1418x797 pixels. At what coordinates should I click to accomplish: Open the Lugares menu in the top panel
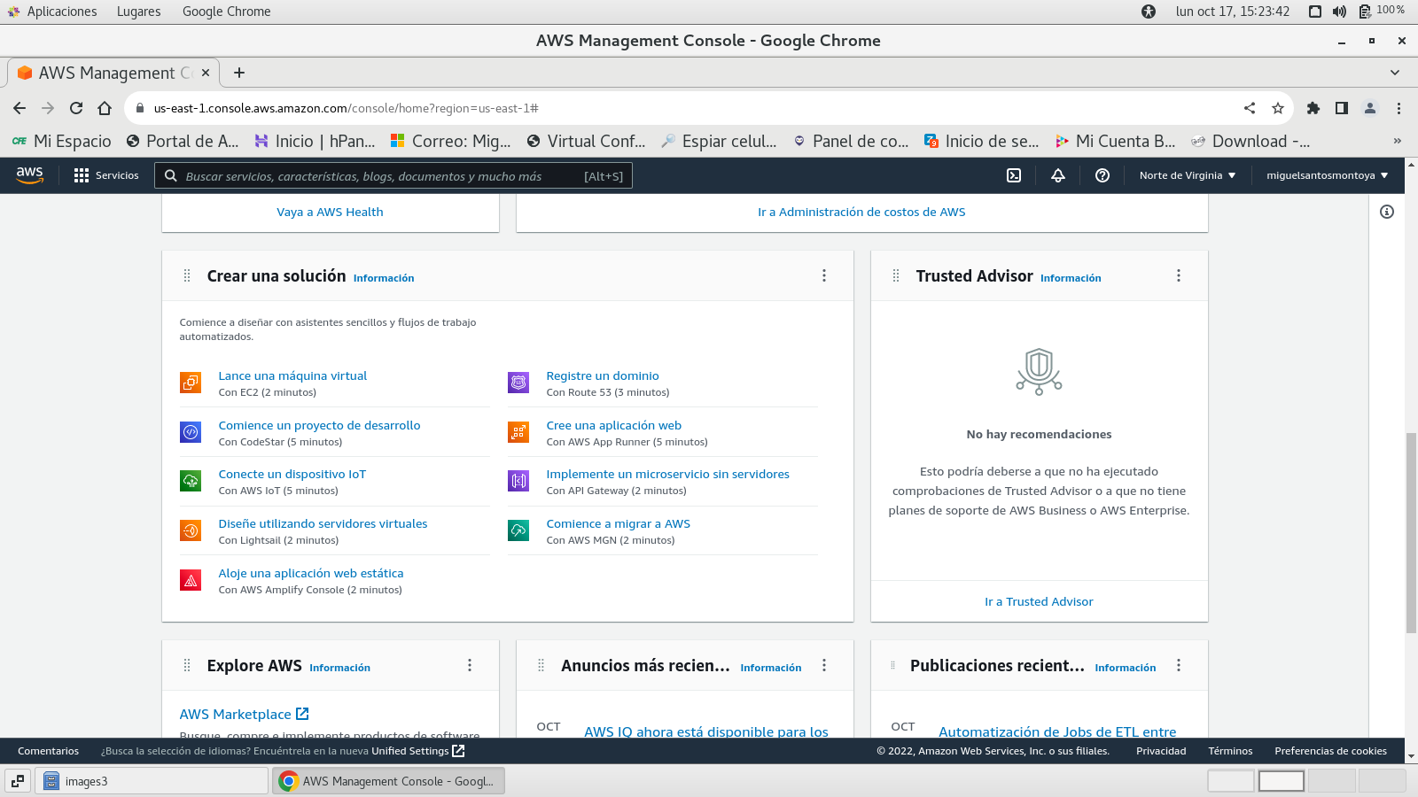point(138,12)
